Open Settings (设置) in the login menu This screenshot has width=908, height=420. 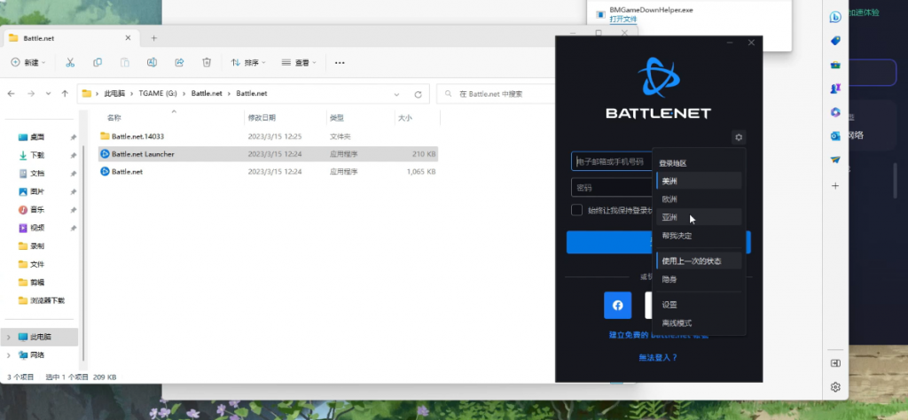click(x=699, y=305)
